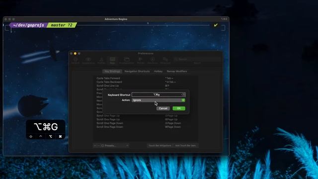Viewport: 318px width, 179px height.
Task: Open Advanced preferences in the toolbar
Action: coord(165,60)
